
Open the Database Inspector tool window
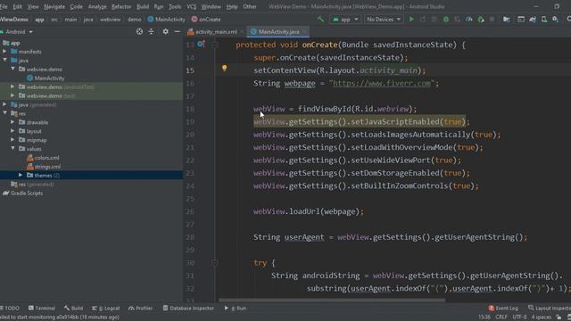(x=188, y=308)
